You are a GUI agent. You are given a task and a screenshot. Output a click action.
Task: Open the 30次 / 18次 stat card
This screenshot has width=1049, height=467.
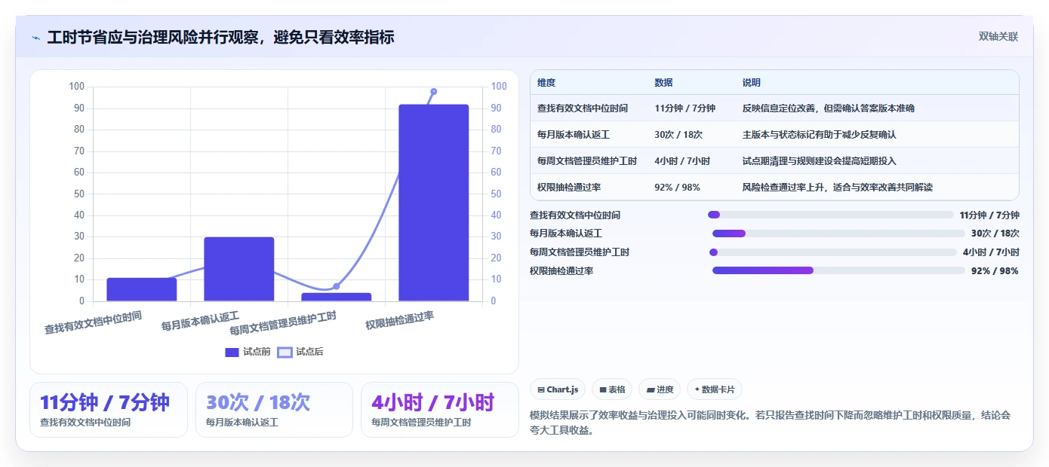(x=274, y=410)
